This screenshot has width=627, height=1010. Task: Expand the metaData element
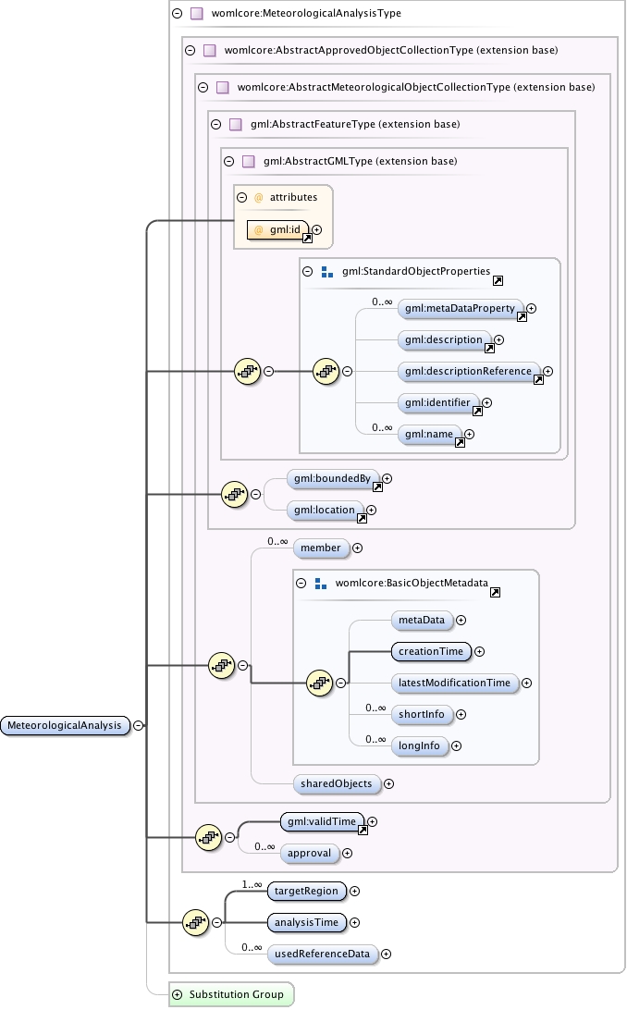point(461,621)
